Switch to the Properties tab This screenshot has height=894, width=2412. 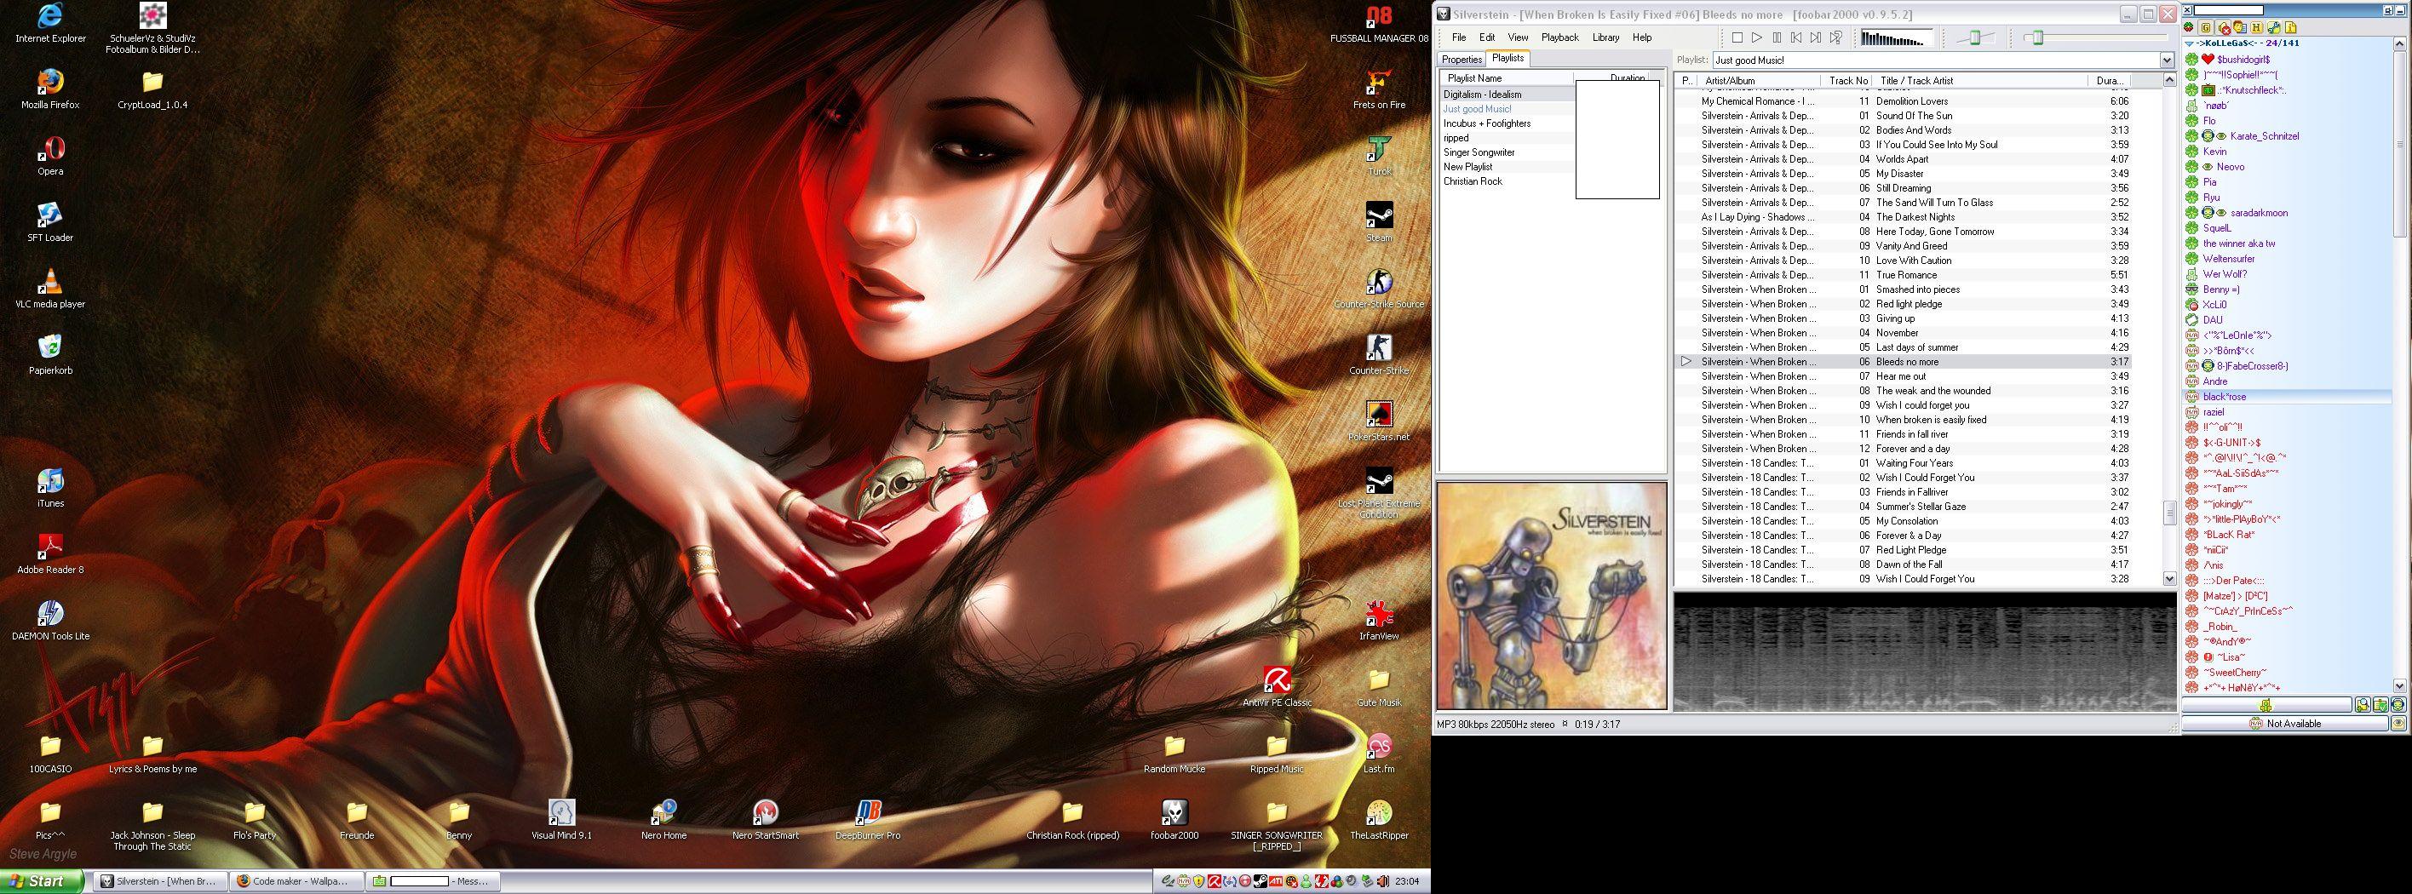[1462, 60]
